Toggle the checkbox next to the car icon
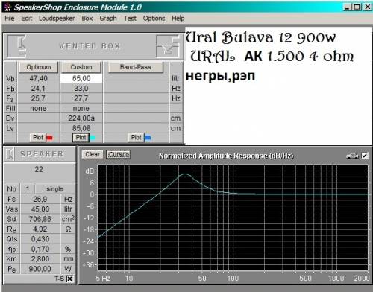Screen dimensions: 373x292 click(364, 156)
